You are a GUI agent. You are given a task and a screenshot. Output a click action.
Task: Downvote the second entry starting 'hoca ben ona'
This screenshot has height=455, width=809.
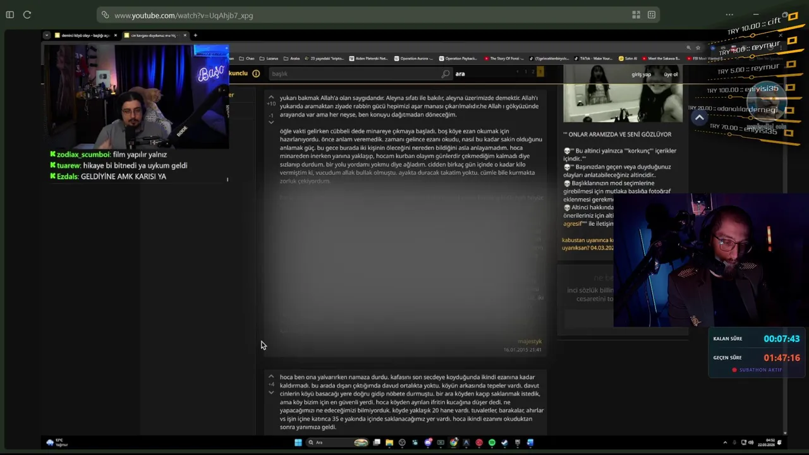(x=271, y=392)
